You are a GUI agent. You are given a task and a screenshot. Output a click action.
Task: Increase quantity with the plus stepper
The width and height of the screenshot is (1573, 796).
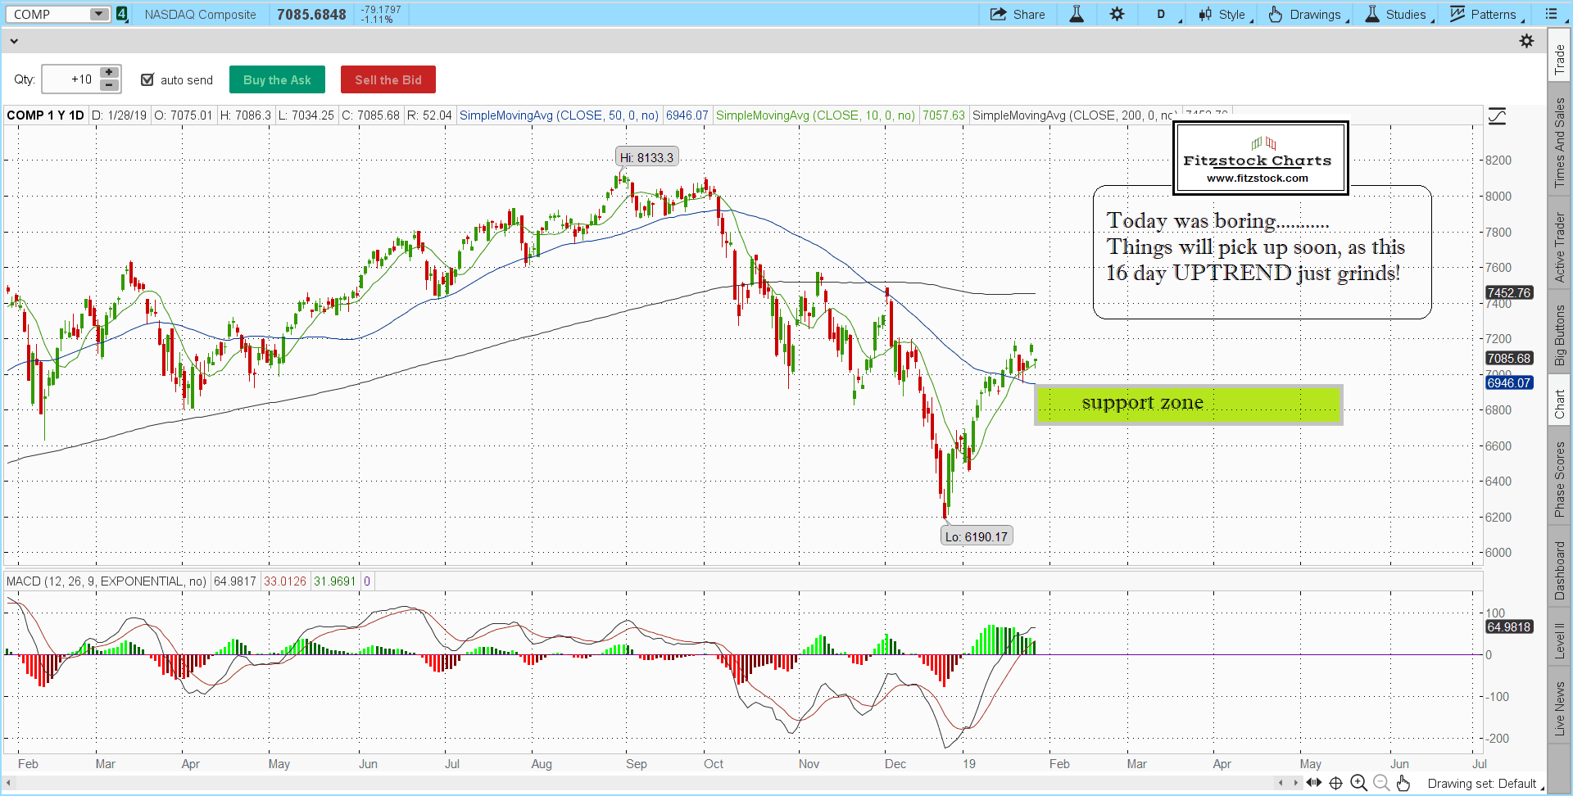coord(109,73)
